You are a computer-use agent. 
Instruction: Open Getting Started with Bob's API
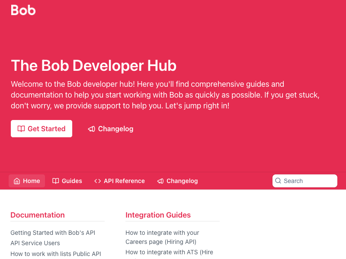tap(53, 233)
